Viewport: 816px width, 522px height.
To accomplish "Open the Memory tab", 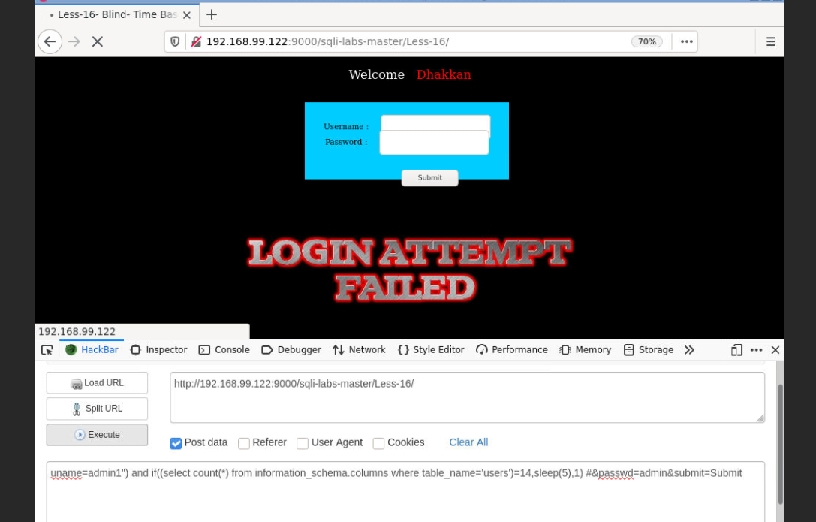I will (x=585, y=350).
